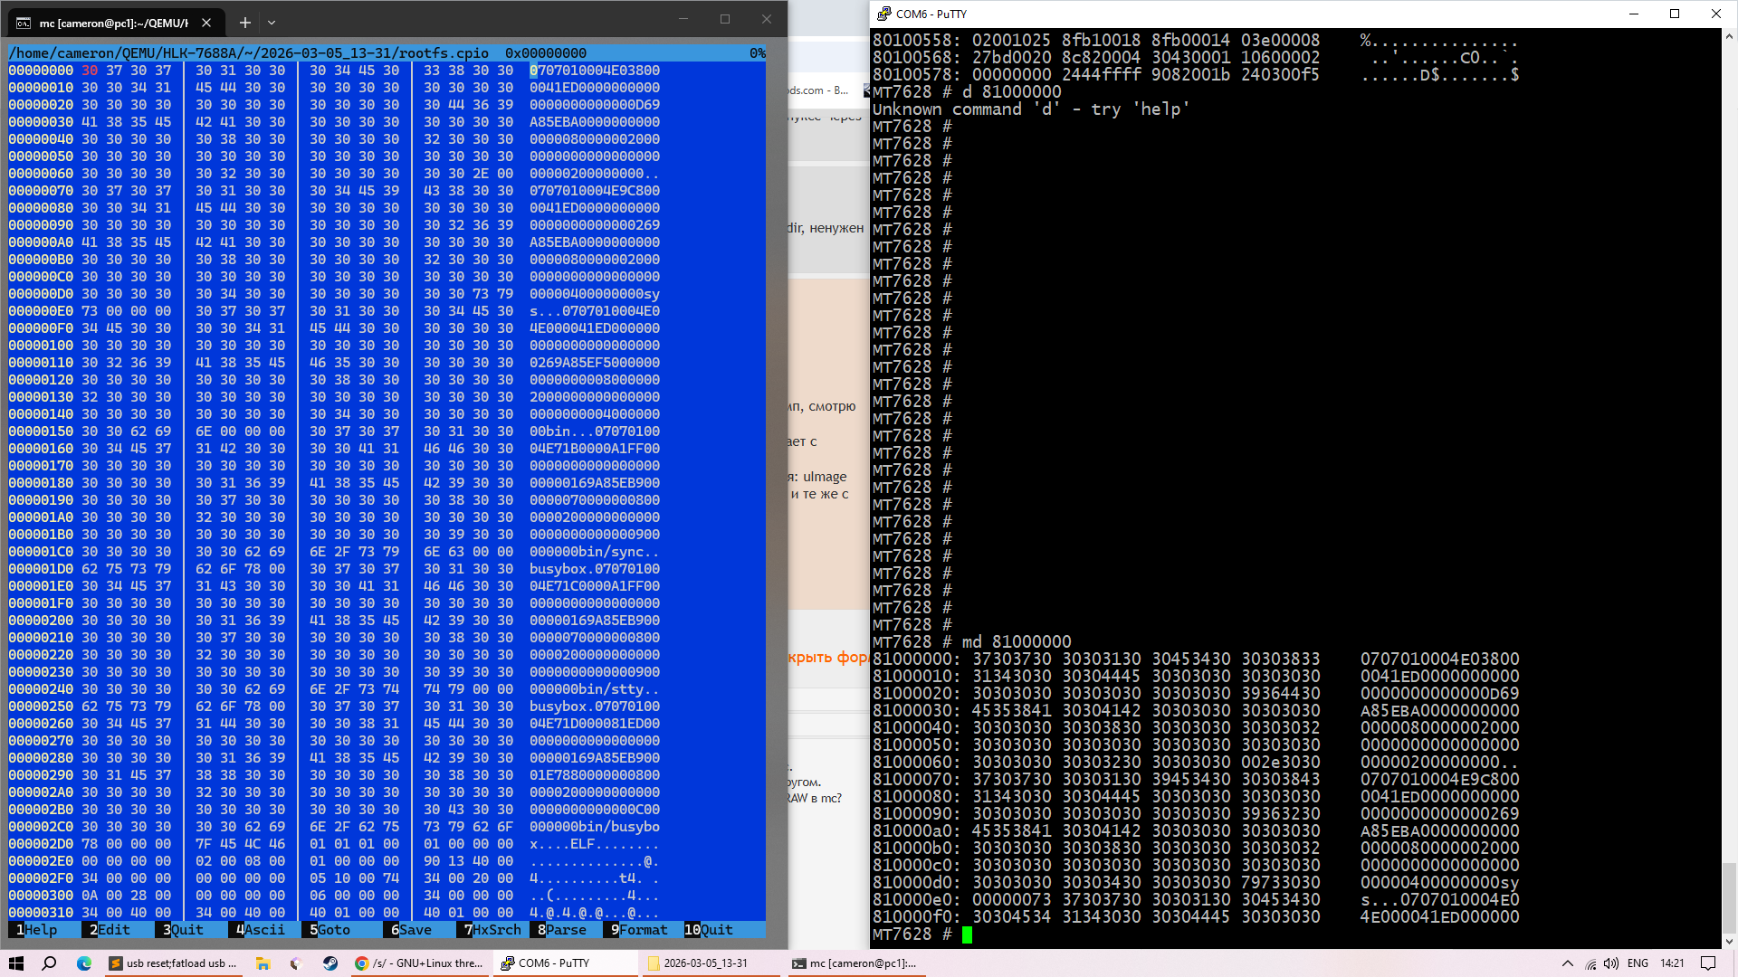
Task: Show hidden system tray icons chevron
Action: (1568, 963)
